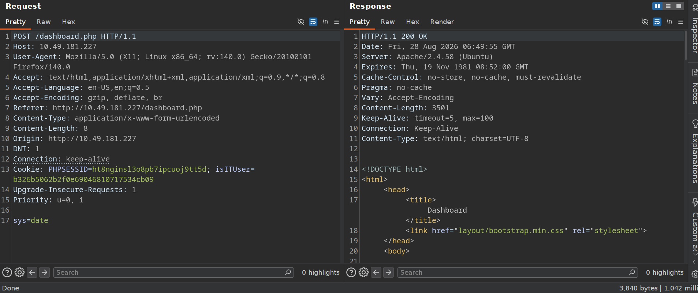Switch to combined single-pane layout
The width and height of the screenshot is (698, 293).
[x=679, y=6]
